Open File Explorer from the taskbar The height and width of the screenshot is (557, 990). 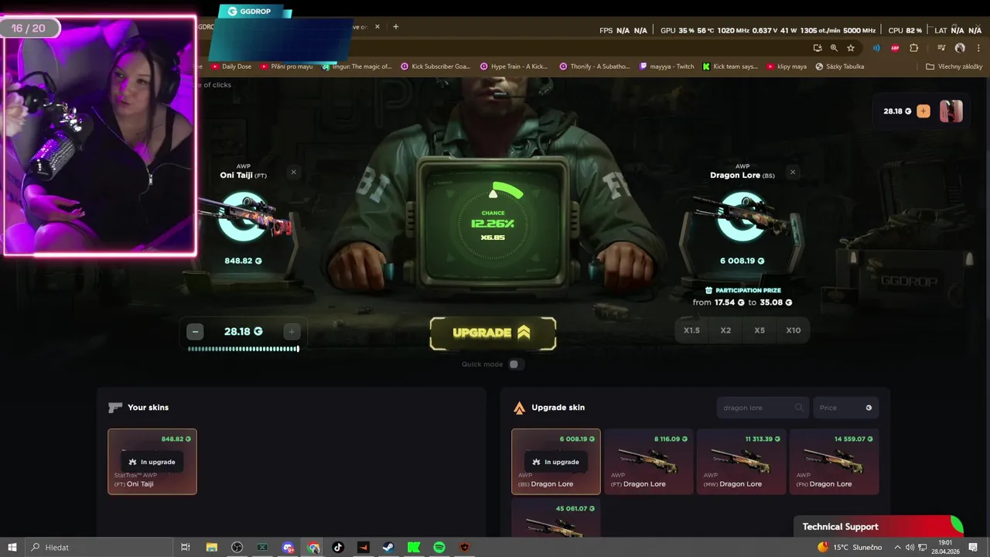(211, 547)
